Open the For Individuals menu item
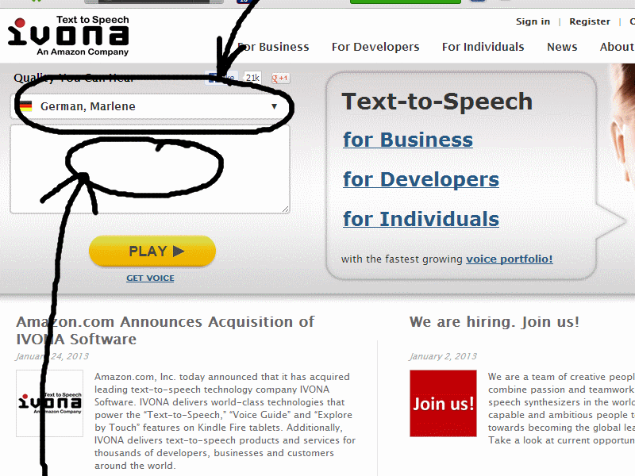Viewport: 635px width, 476px height. [483, 47]
